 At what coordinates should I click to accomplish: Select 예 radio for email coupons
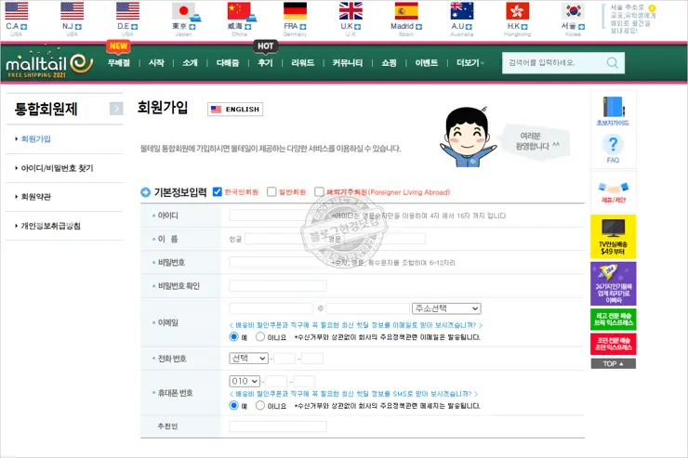click(234, 336)
